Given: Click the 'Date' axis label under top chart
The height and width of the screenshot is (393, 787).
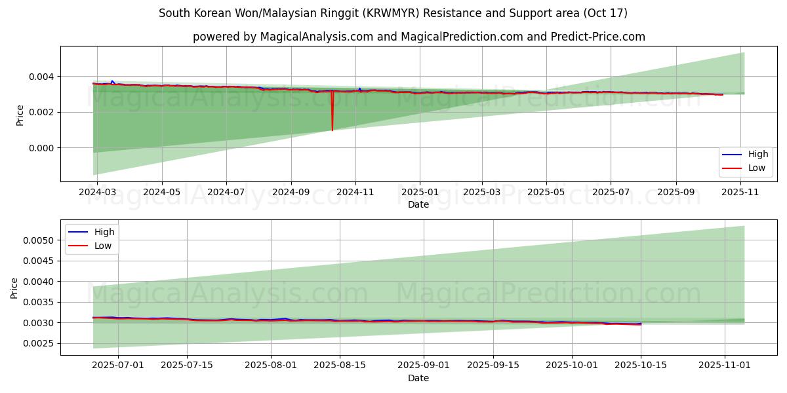Looking at the screenshot, I should [x=418, y=204].
